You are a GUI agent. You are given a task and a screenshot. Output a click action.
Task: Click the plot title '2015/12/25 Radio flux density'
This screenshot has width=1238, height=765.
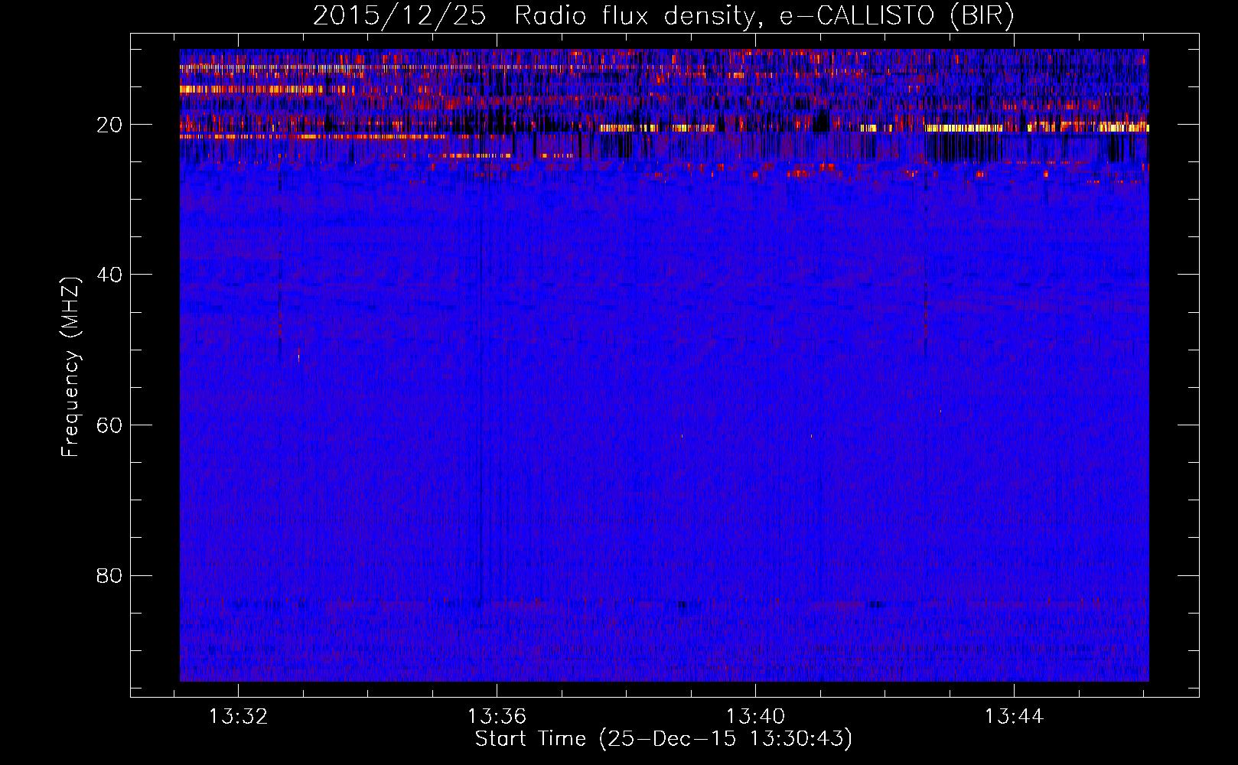tap(663, 16)
